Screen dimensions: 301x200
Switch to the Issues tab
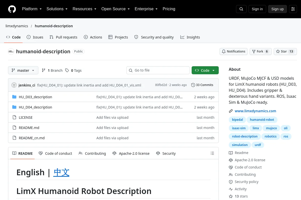click(x=35, y=37)
